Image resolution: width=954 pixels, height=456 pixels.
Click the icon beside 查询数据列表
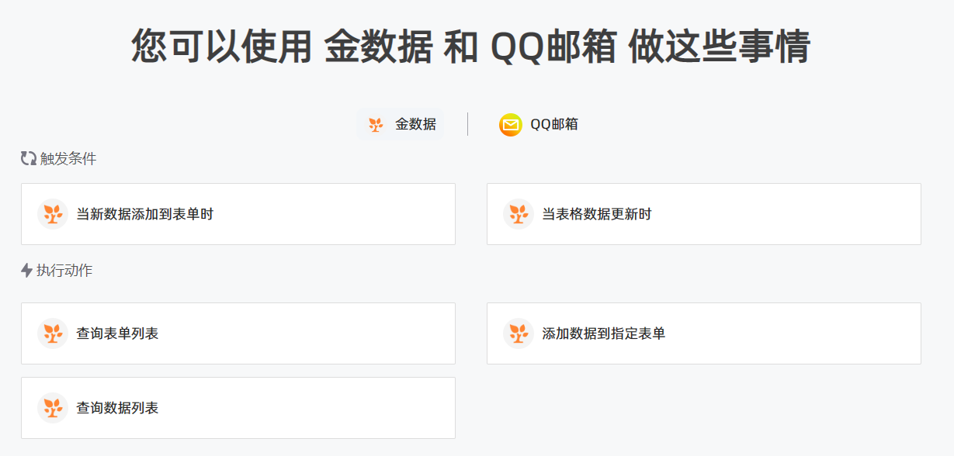point(53,408)
